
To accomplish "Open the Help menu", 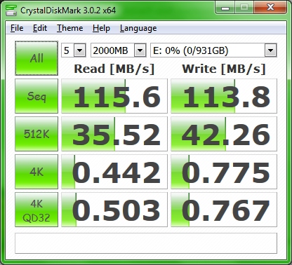I will click(x=101, y=28).
